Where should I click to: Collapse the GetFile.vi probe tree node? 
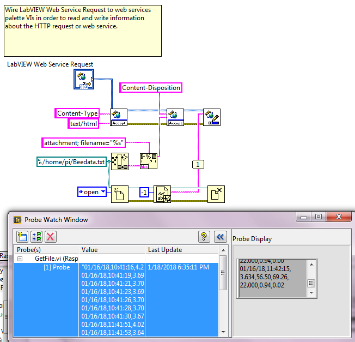(20, 259)
